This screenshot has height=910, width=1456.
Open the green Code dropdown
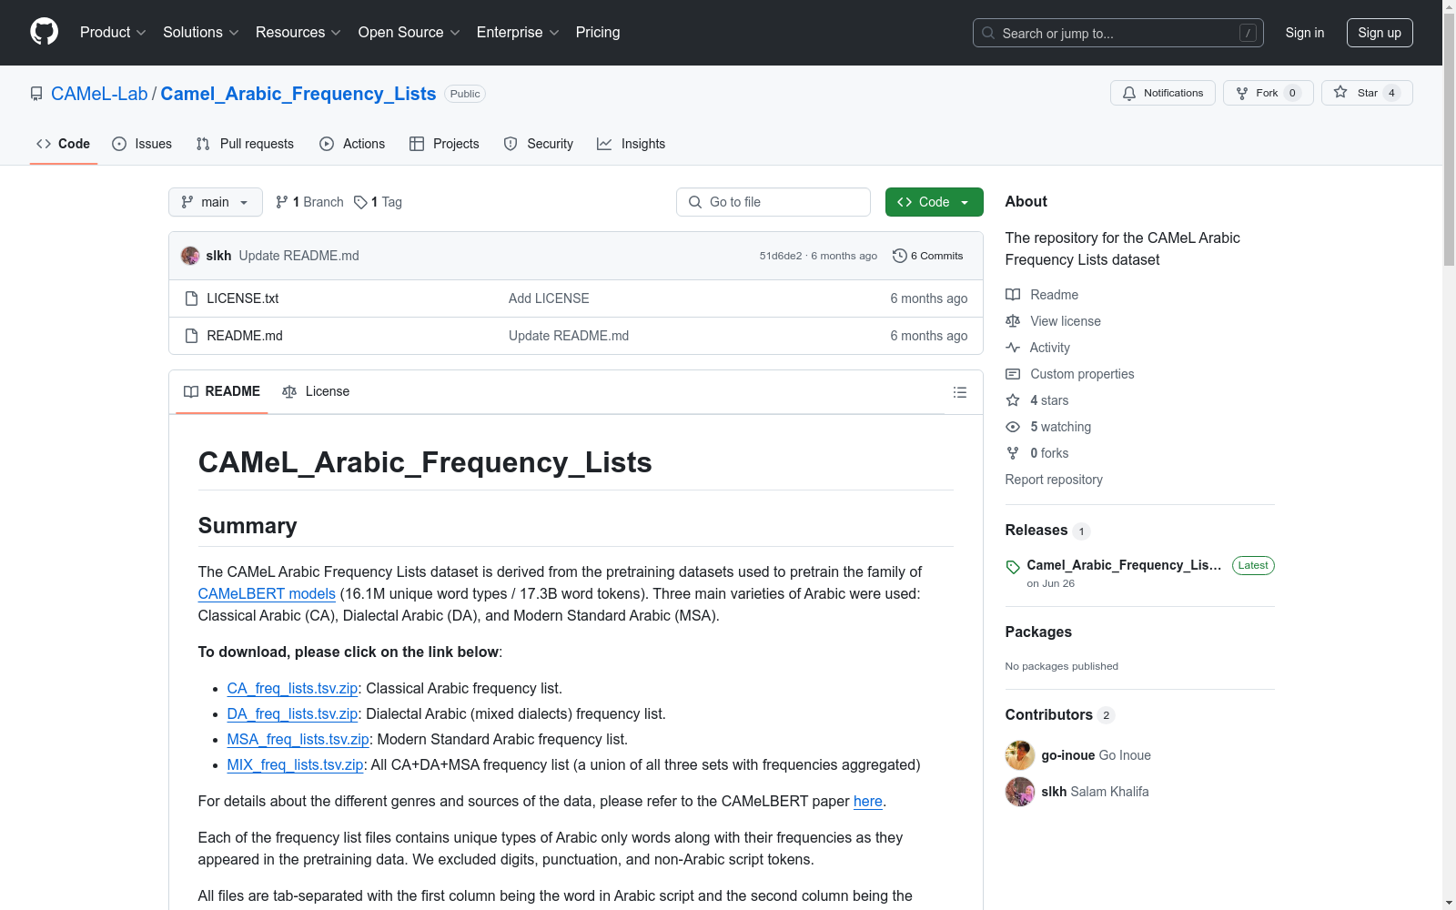point(934,202)
